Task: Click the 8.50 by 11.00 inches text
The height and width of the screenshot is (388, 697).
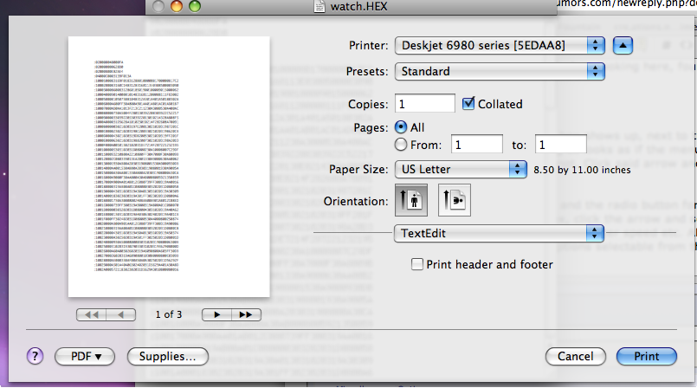Action: (x=582, y=170)
